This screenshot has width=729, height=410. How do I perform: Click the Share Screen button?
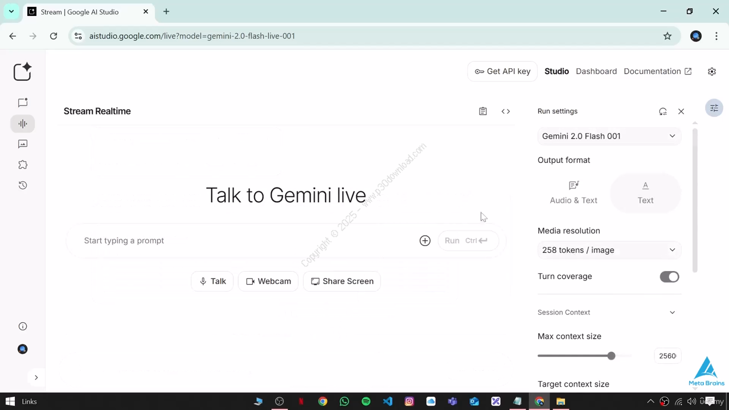coord(342,281)
